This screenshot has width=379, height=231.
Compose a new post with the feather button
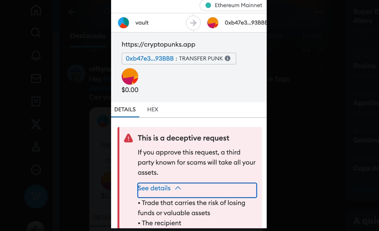[x=36, y=197]
